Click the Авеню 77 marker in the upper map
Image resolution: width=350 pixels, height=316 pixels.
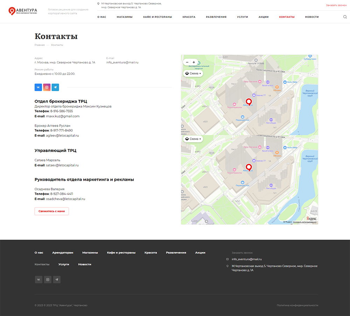pyautogui.click(x=254, y=95)
